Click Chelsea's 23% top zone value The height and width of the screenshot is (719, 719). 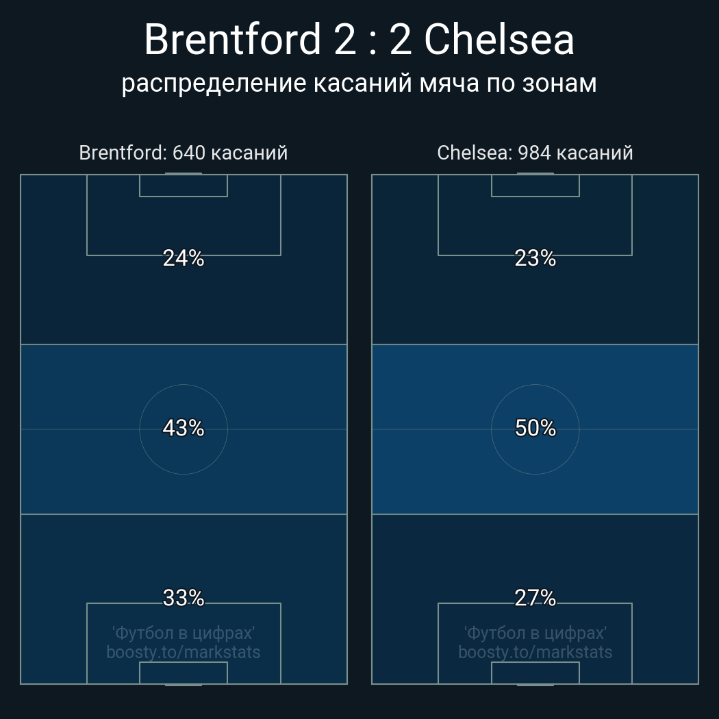point(535,258)
